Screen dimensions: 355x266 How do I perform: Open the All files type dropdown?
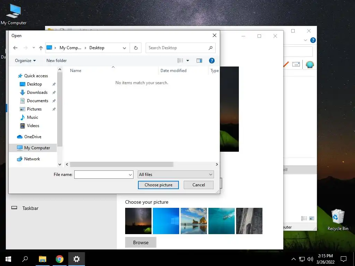click(176, 175)
